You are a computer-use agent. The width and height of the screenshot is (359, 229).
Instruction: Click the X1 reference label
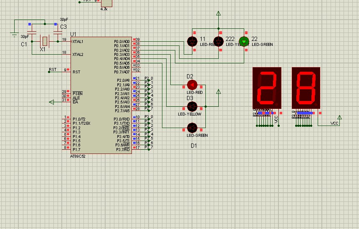(x=43, y=49)
